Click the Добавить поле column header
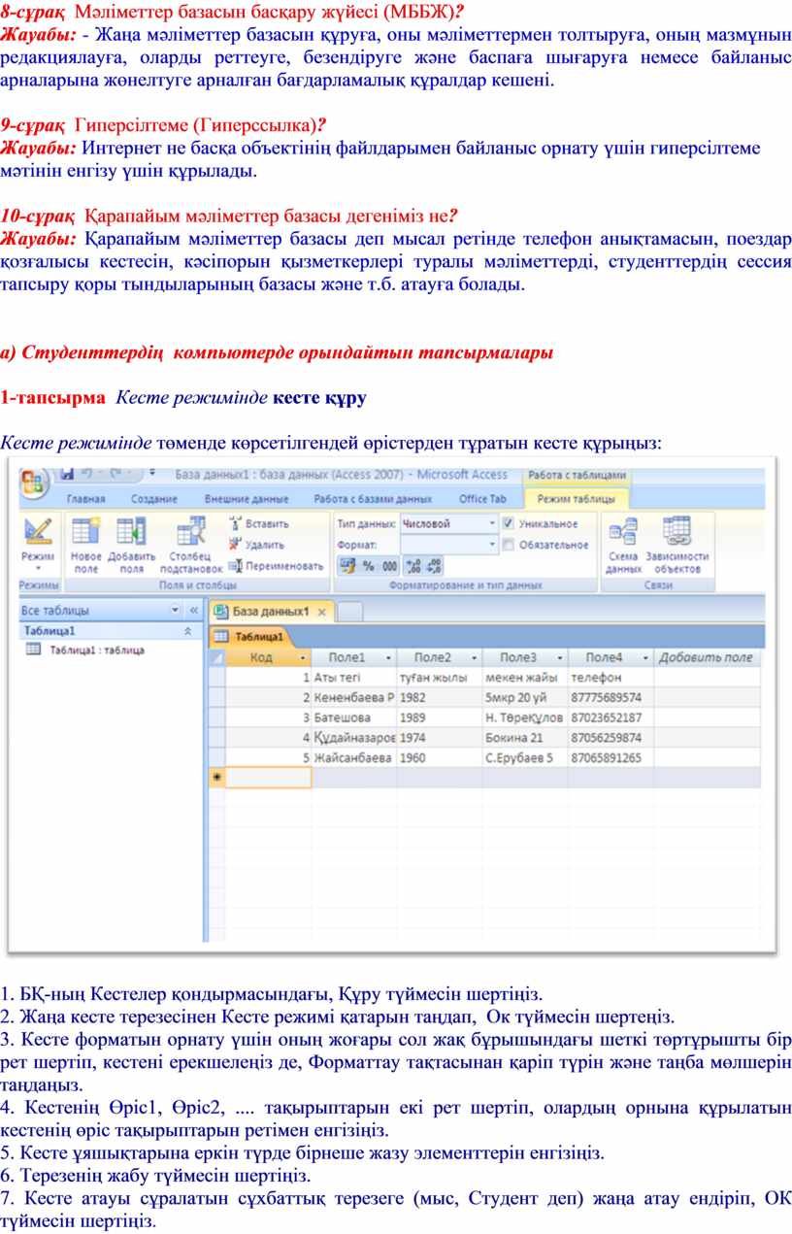Image resolution: width=792 pixels, height=1234 pixels. tap(705, 657)
